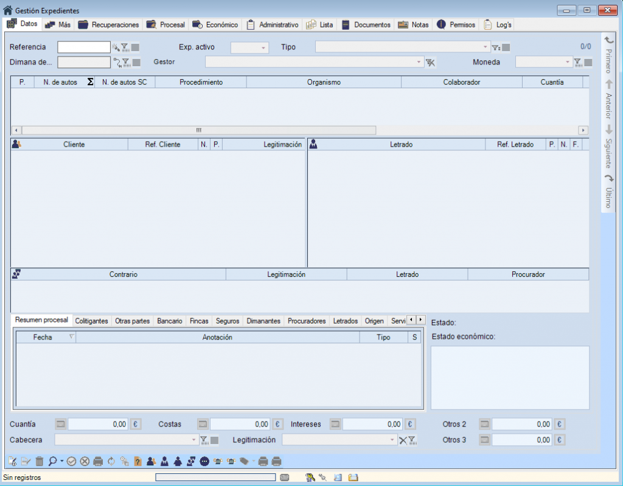Image resolution: width=623 pixels, height=486 pixels.
Task: Click the keys icon in status bar
Action: pyautogui.click(x=310, y=477)
